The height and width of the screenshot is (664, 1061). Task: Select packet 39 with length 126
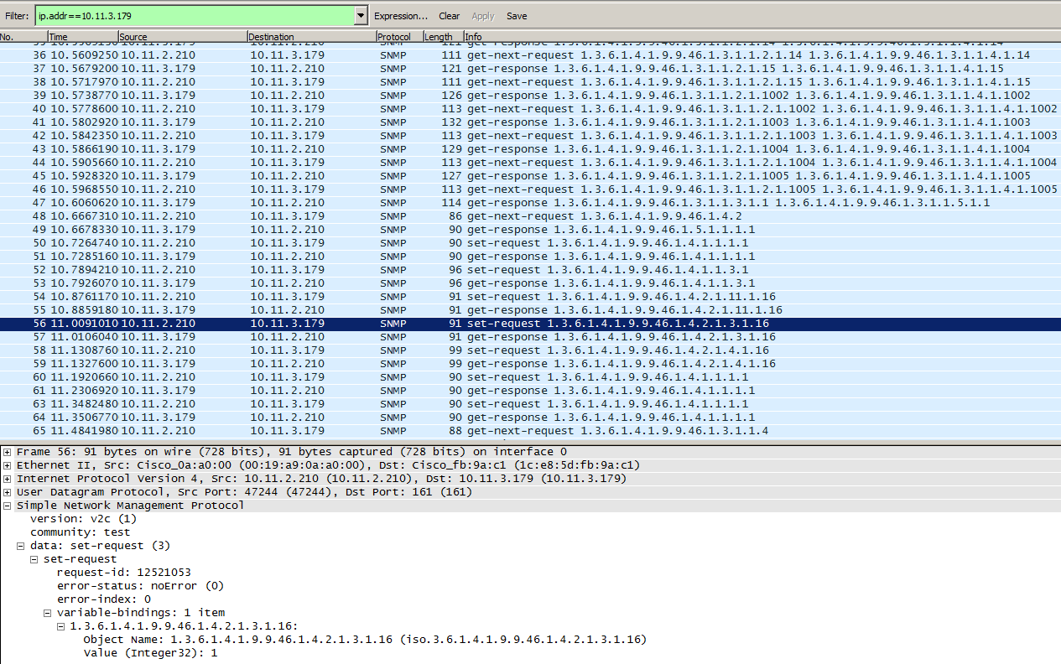[530, 96]
